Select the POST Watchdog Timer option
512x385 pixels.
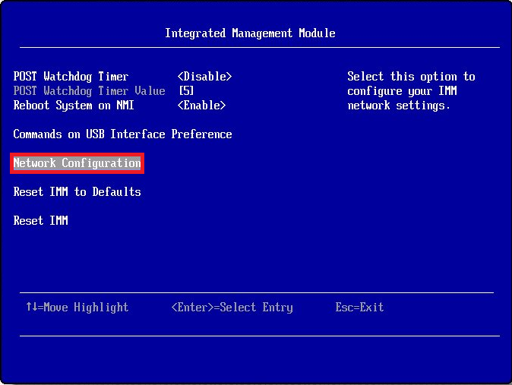[71, 77]
